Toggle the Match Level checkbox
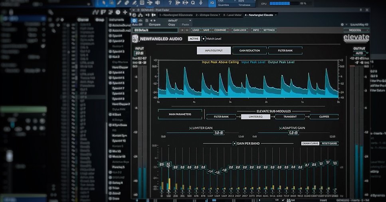386x202 pixels. point(203,39)
